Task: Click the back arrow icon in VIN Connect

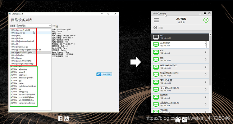Action: pos(155,28)
